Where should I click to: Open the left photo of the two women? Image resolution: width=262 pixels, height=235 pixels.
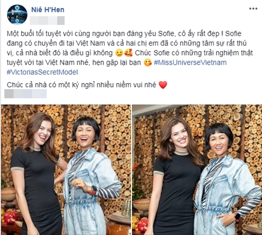coord(66,169)
